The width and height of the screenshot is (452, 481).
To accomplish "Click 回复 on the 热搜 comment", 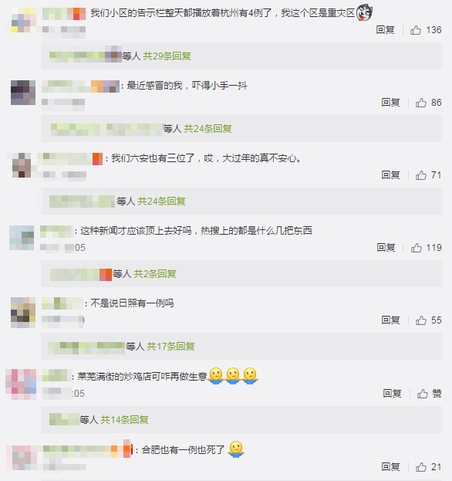I will click(386, 248).
